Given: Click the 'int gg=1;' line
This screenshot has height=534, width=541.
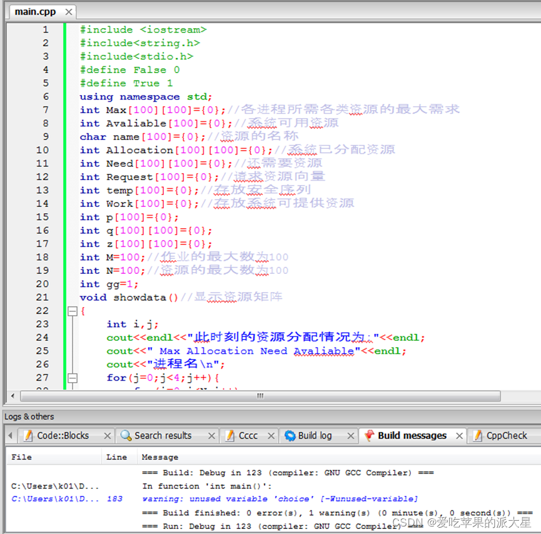Looking at the screenshot, I should pyautogui.click(x=109, y=285).
